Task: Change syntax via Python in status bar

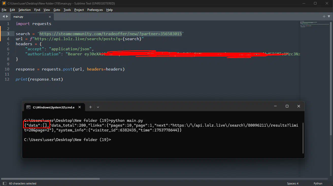Action: click(x=318, y=183)
